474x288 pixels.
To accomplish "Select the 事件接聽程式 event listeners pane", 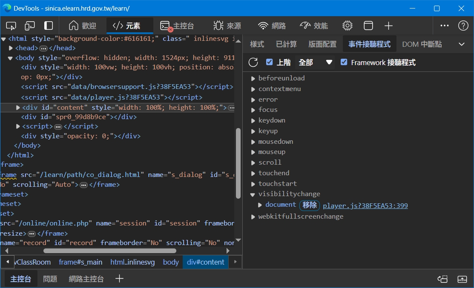I will (369, 44).
